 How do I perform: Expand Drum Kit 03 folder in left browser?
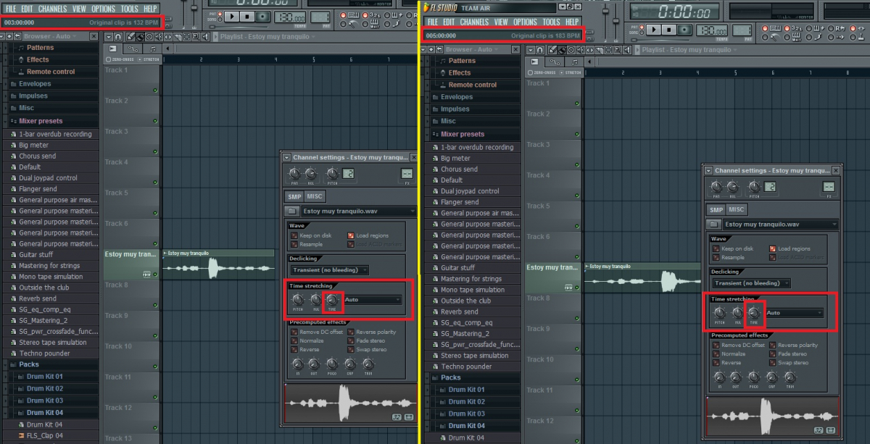44,400
